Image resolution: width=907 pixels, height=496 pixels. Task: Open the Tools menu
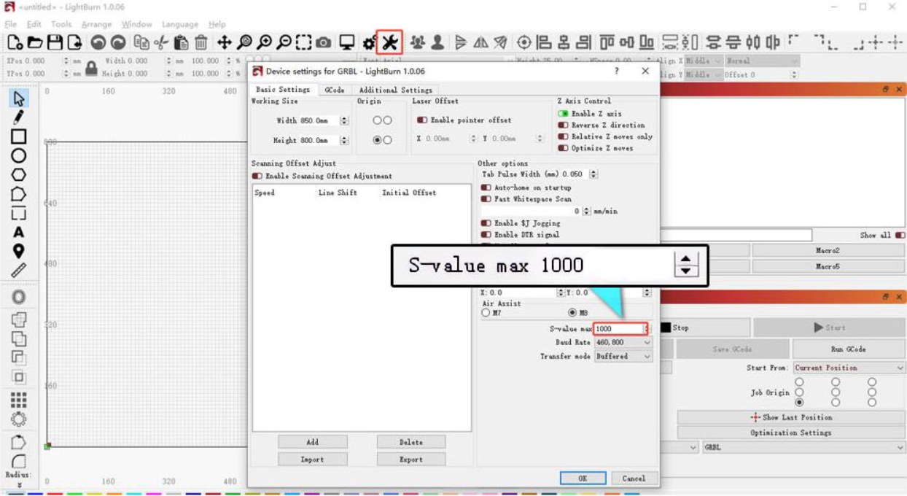(61, 24)
